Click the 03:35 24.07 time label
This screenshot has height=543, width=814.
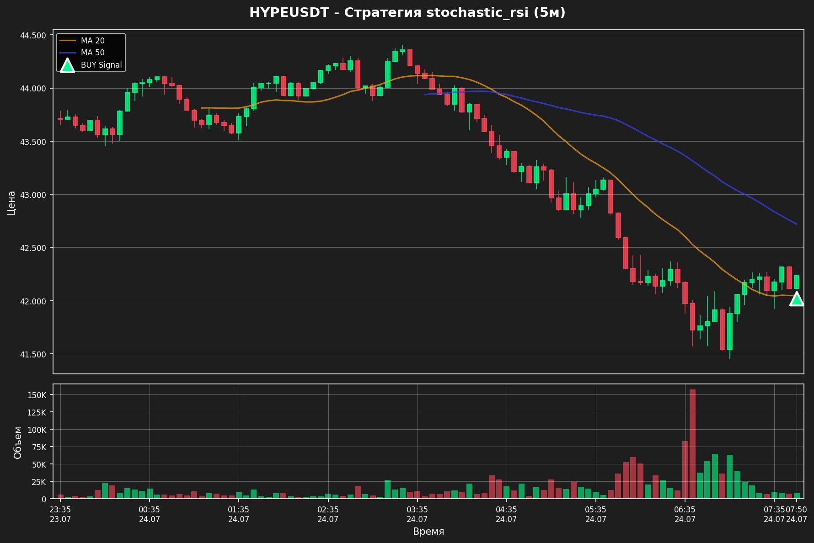[417, 514]
